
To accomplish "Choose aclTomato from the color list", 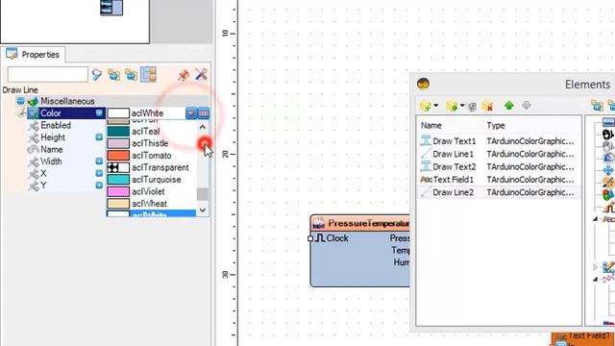I will point(152,156).
